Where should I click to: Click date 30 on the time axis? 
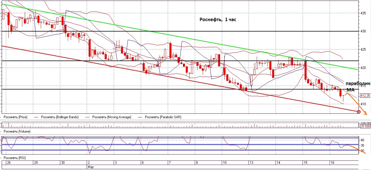pos(63,163)
